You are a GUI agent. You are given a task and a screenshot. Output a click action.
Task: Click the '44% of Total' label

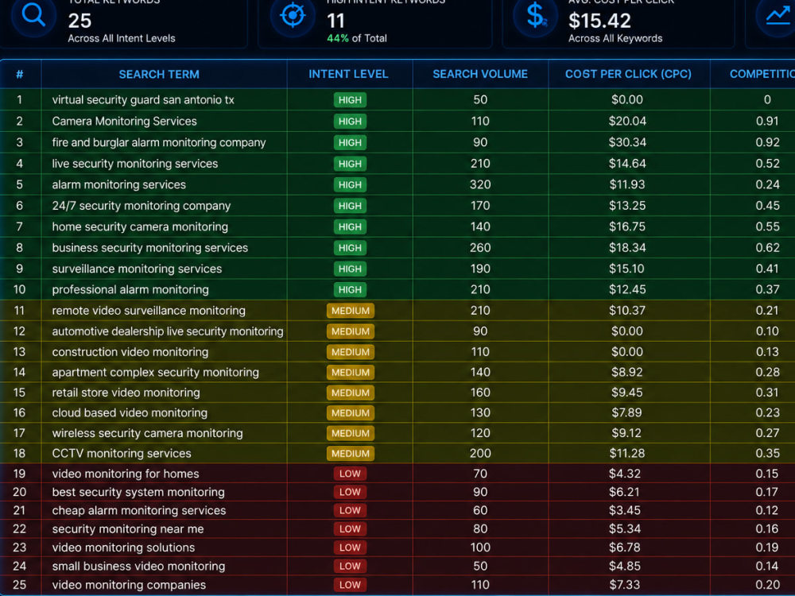[x=356, y=38]
